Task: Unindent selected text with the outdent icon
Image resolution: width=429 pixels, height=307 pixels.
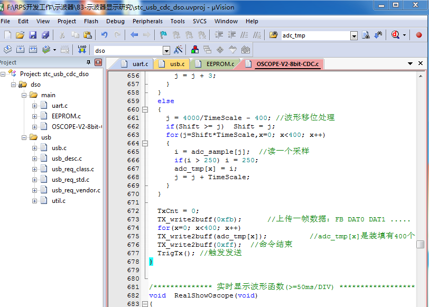Action: pos(232,35)
